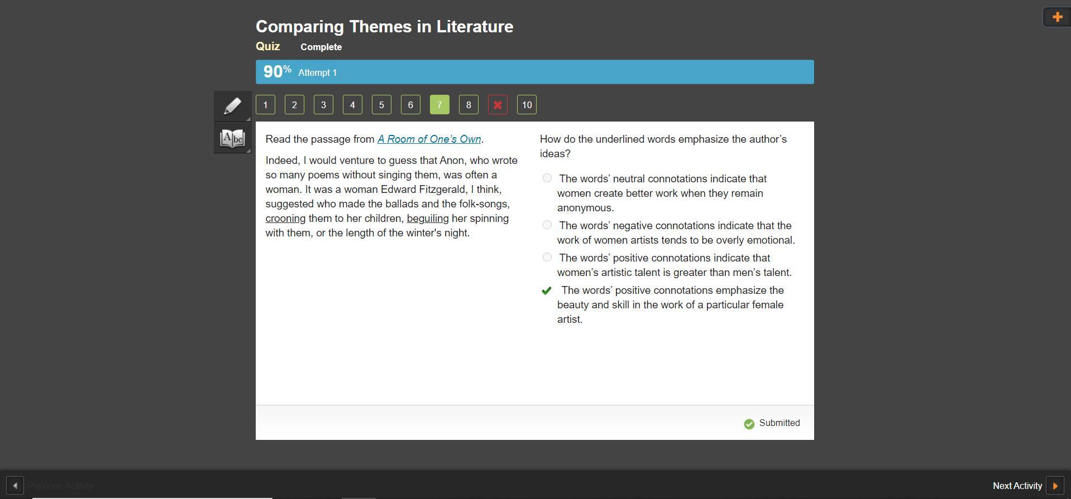The height and width of the screenshot is (499, 1071).
Task: Click the underlined word crooning
Action: (x=285, y=219)
